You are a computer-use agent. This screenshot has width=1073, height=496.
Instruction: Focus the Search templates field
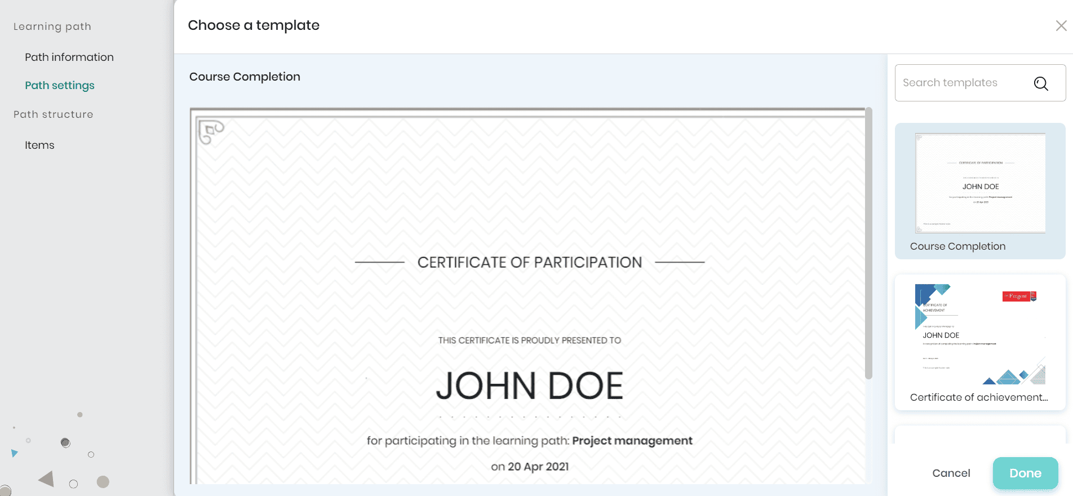[x=964, y=83]
